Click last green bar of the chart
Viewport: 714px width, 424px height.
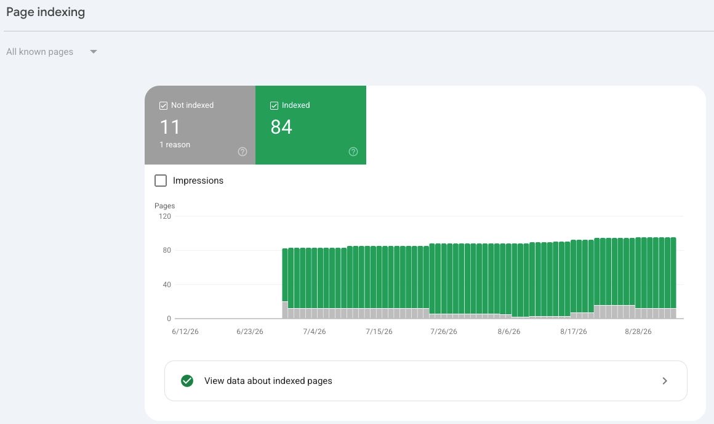point(673,273)
